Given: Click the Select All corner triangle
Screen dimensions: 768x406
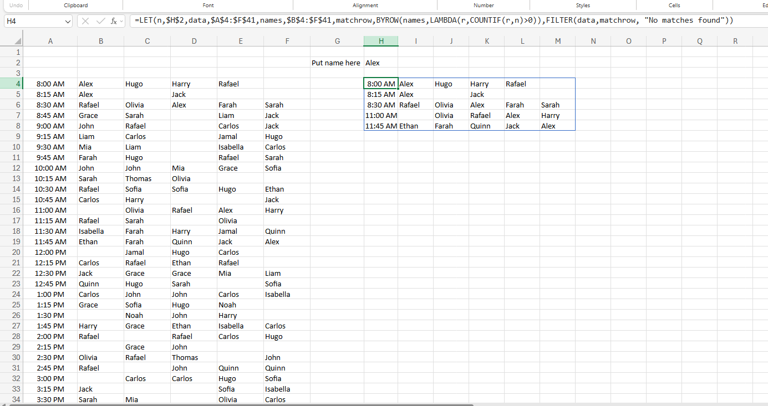Looking at the screenshot, I should (x=18, y=42).
